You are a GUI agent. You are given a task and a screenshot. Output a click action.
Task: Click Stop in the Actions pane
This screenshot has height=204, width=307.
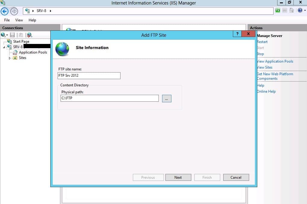260,54
